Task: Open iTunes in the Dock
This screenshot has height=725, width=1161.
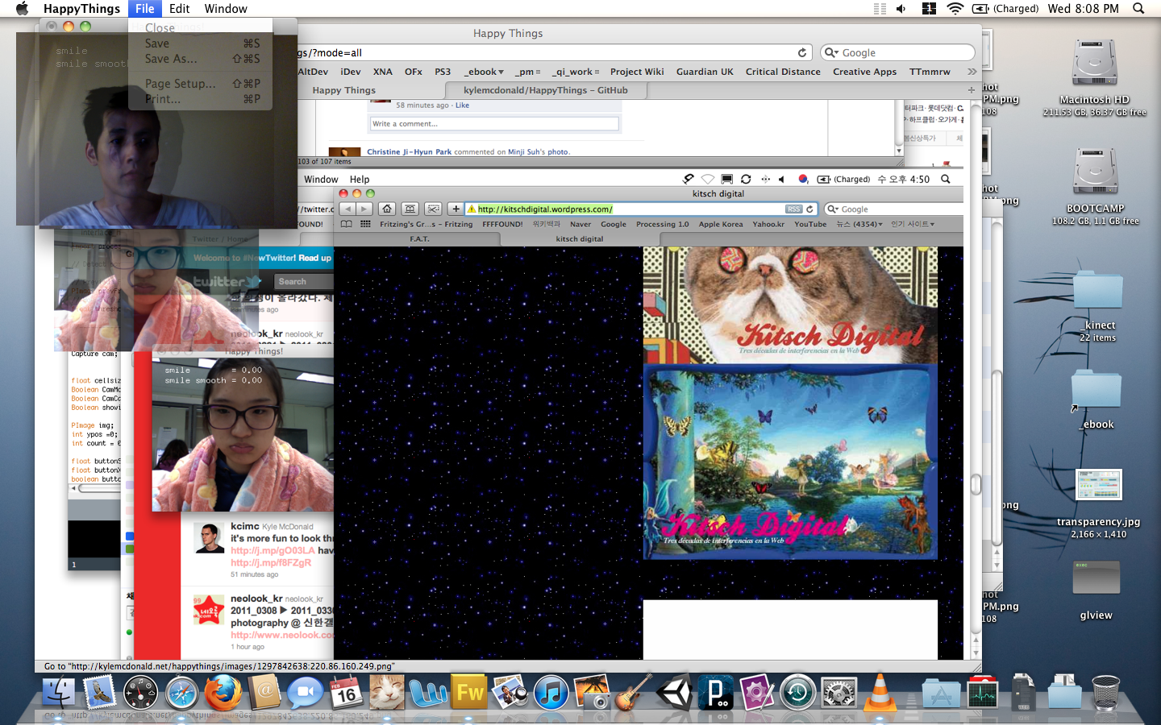Action: [x=551, y=693]
